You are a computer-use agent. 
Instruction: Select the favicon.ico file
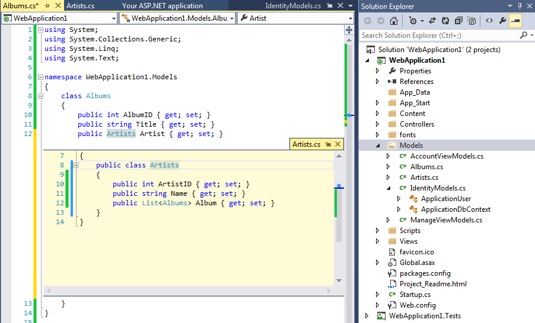point(416,252)
